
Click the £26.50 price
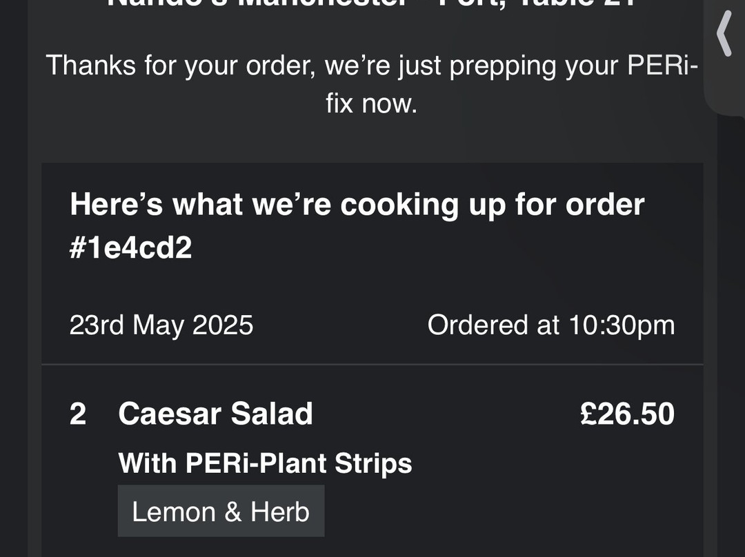pyautogui.click(x=627, y=414)
